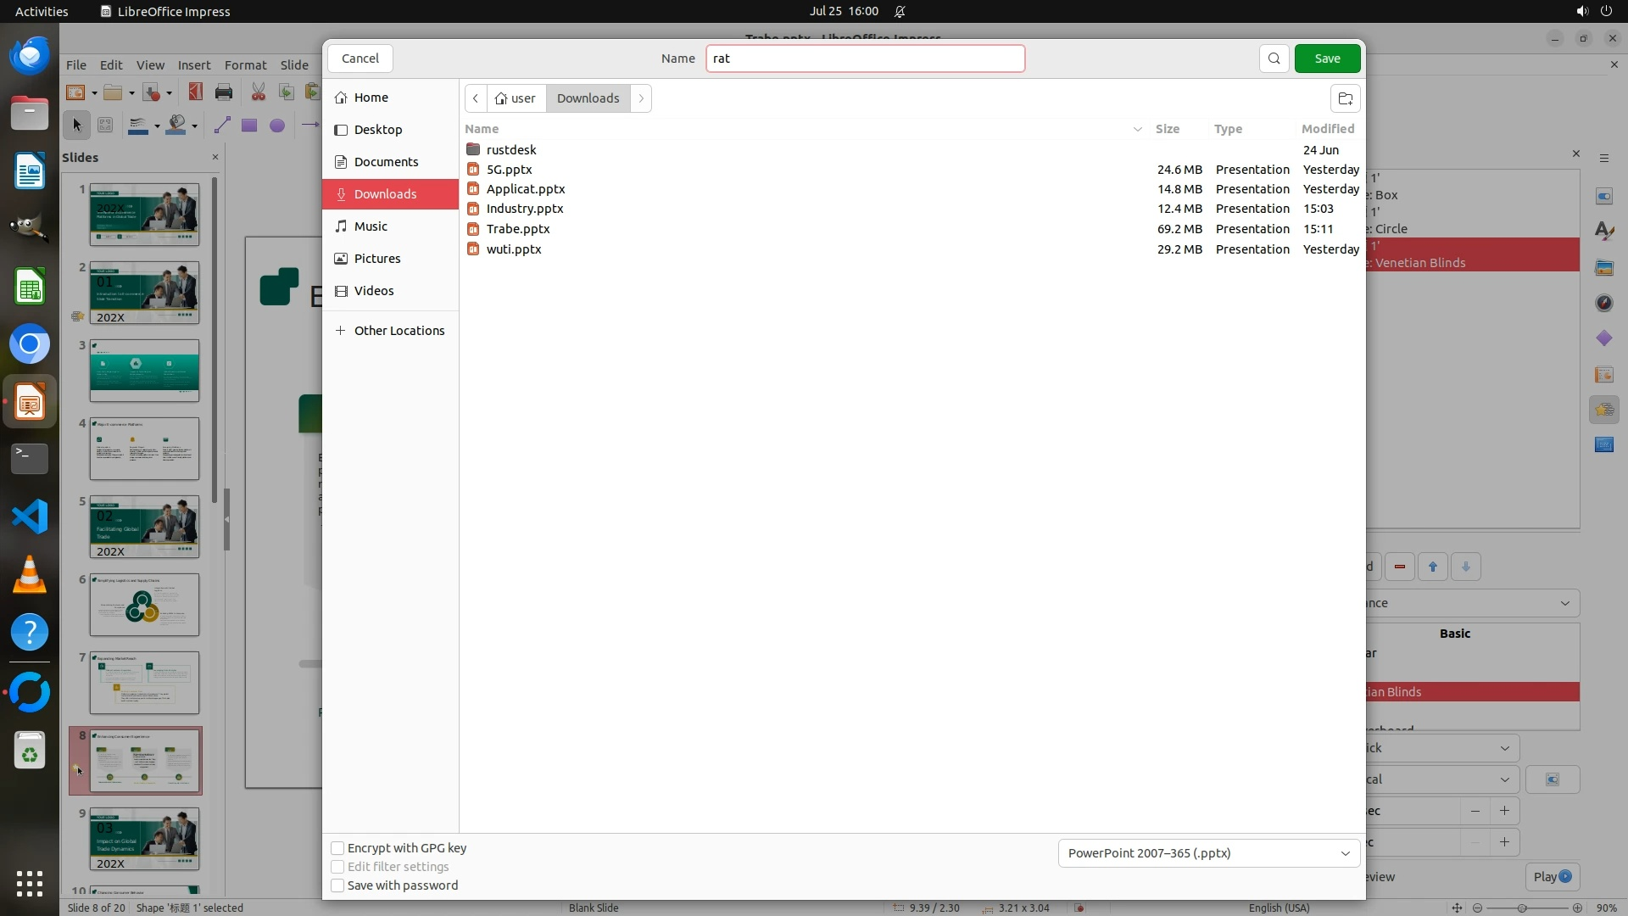Select the ellipse shape tool

[277, 126]
